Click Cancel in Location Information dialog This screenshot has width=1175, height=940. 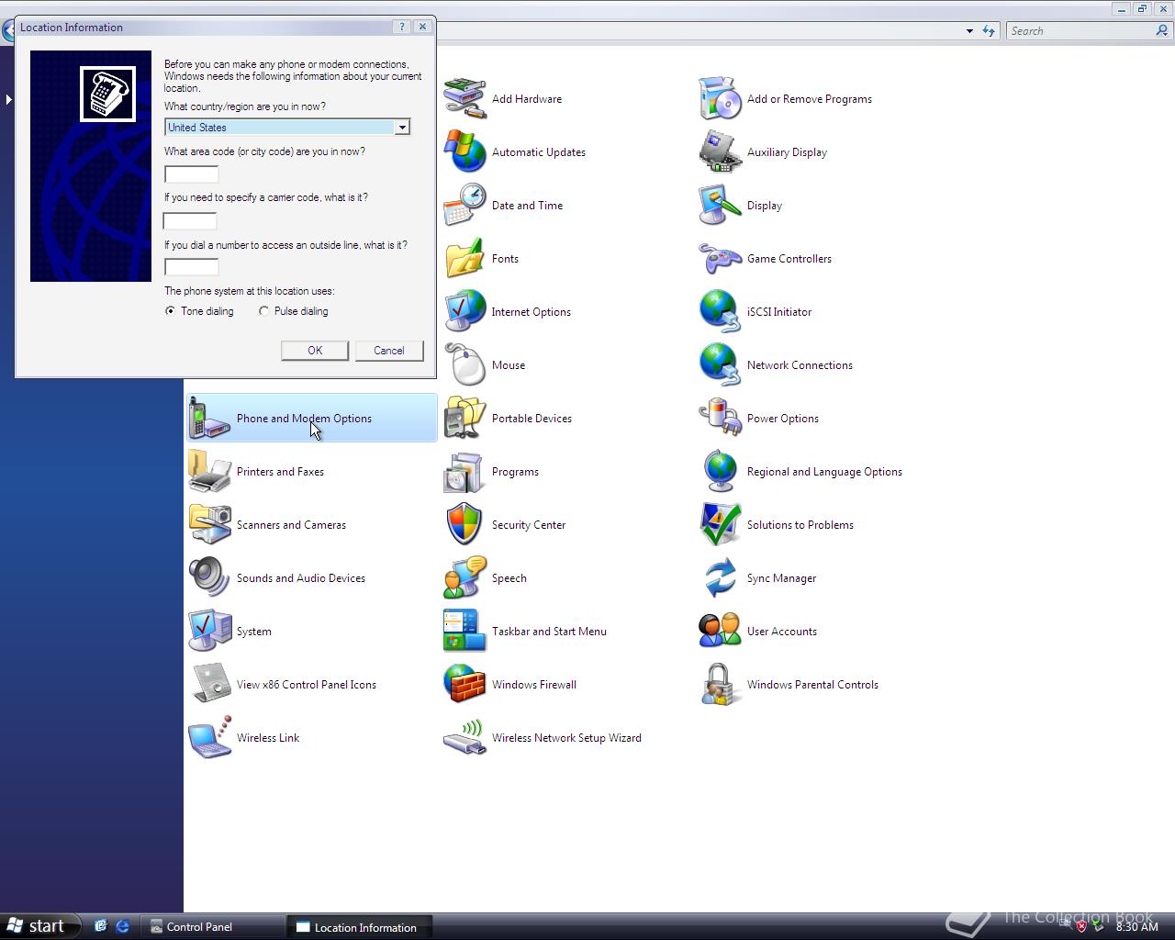pos(389,351)
